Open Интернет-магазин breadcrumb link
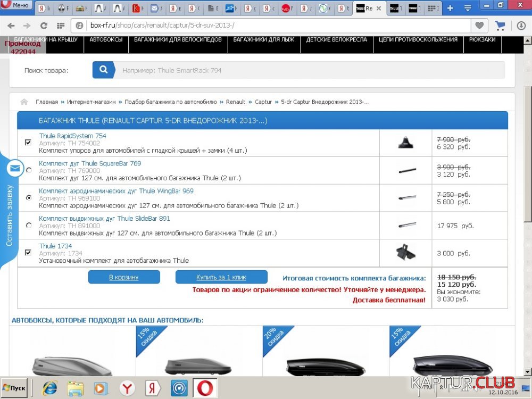Viewport: 532px width, 399px height. pyautogui.click(x=92, y=102)
